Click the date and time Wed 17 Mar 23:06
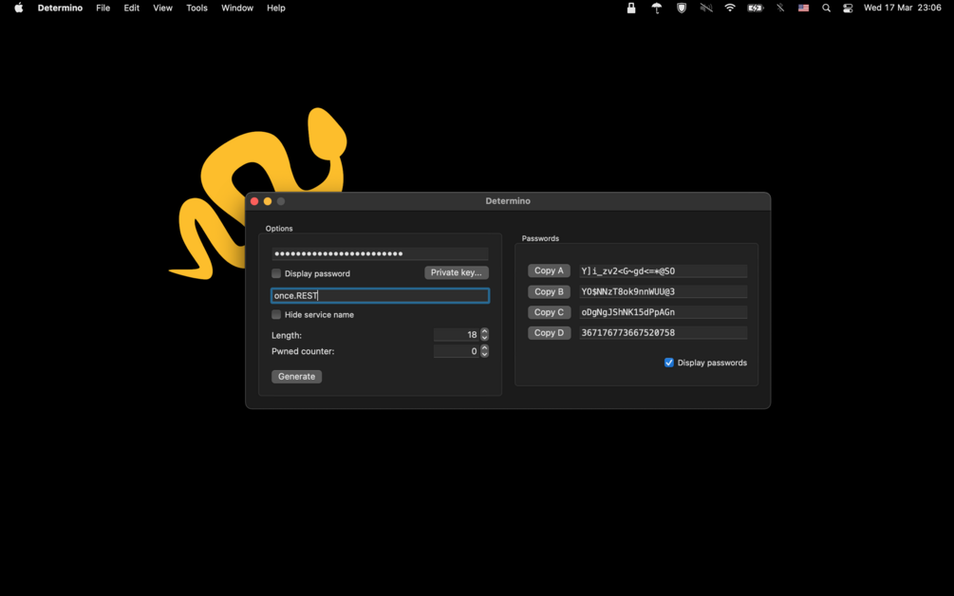954x596 pixels. (x=903, y=8)
